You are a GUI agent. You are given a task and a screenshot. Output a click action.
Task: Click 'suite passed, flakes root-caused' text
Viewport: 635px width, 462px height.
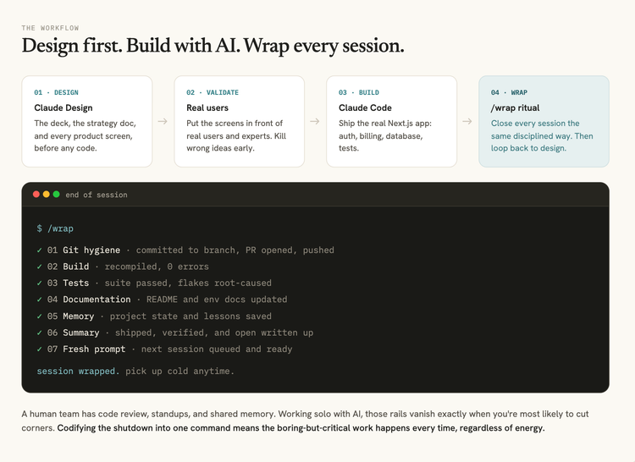click(188, 283)
